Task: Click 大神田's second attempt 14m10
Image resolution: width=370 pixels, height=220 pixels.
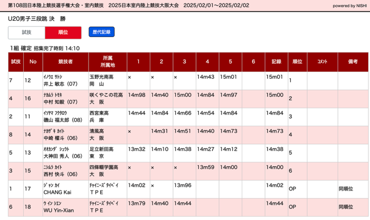Action: click(160, 149)
